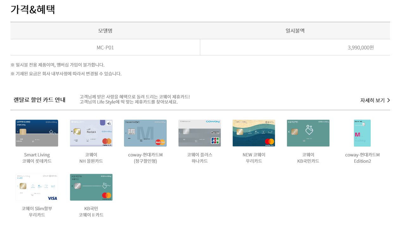This screenshot has height=233, width=402.
Task: Click the 코웨이 플러스 하나카드 label
Action: pyautogui.click(x=200, y=158)
